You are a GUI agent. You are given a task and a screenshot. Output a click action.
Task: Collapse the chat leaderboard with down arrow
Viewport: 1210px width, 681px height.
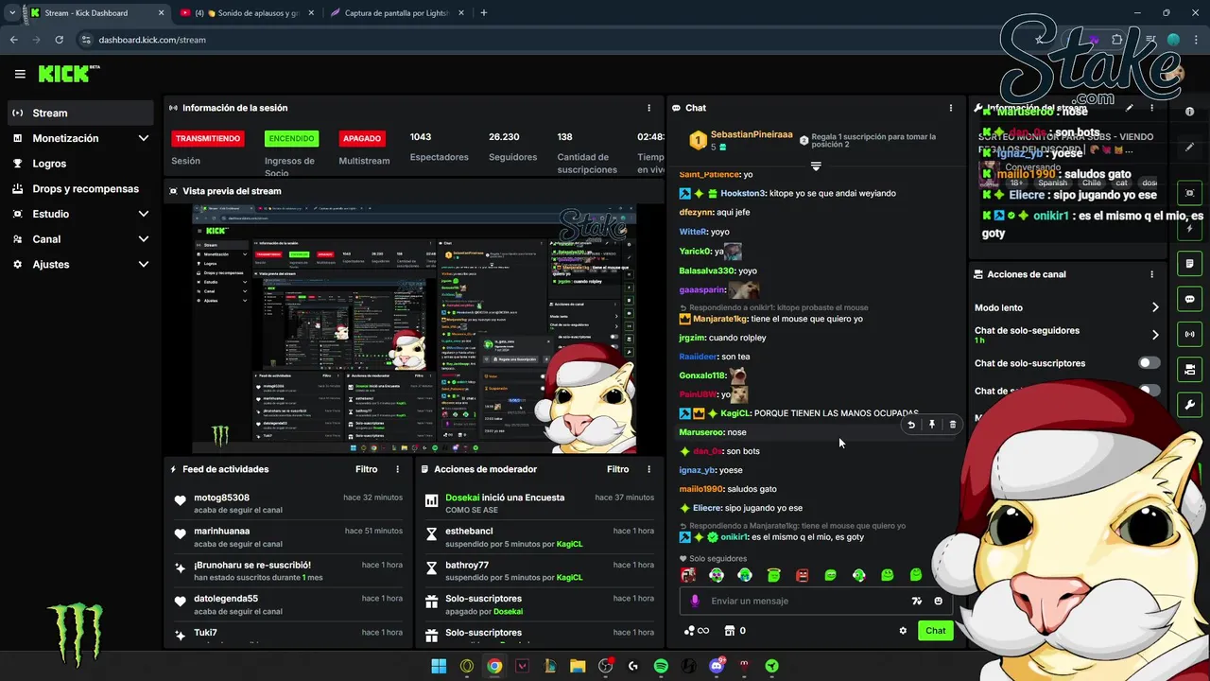click(x=816, y=166)
